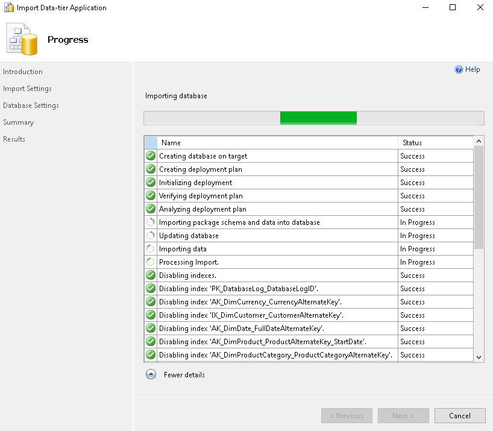Click the window icon in title bar
493x431 pixels.
(8, 8)
